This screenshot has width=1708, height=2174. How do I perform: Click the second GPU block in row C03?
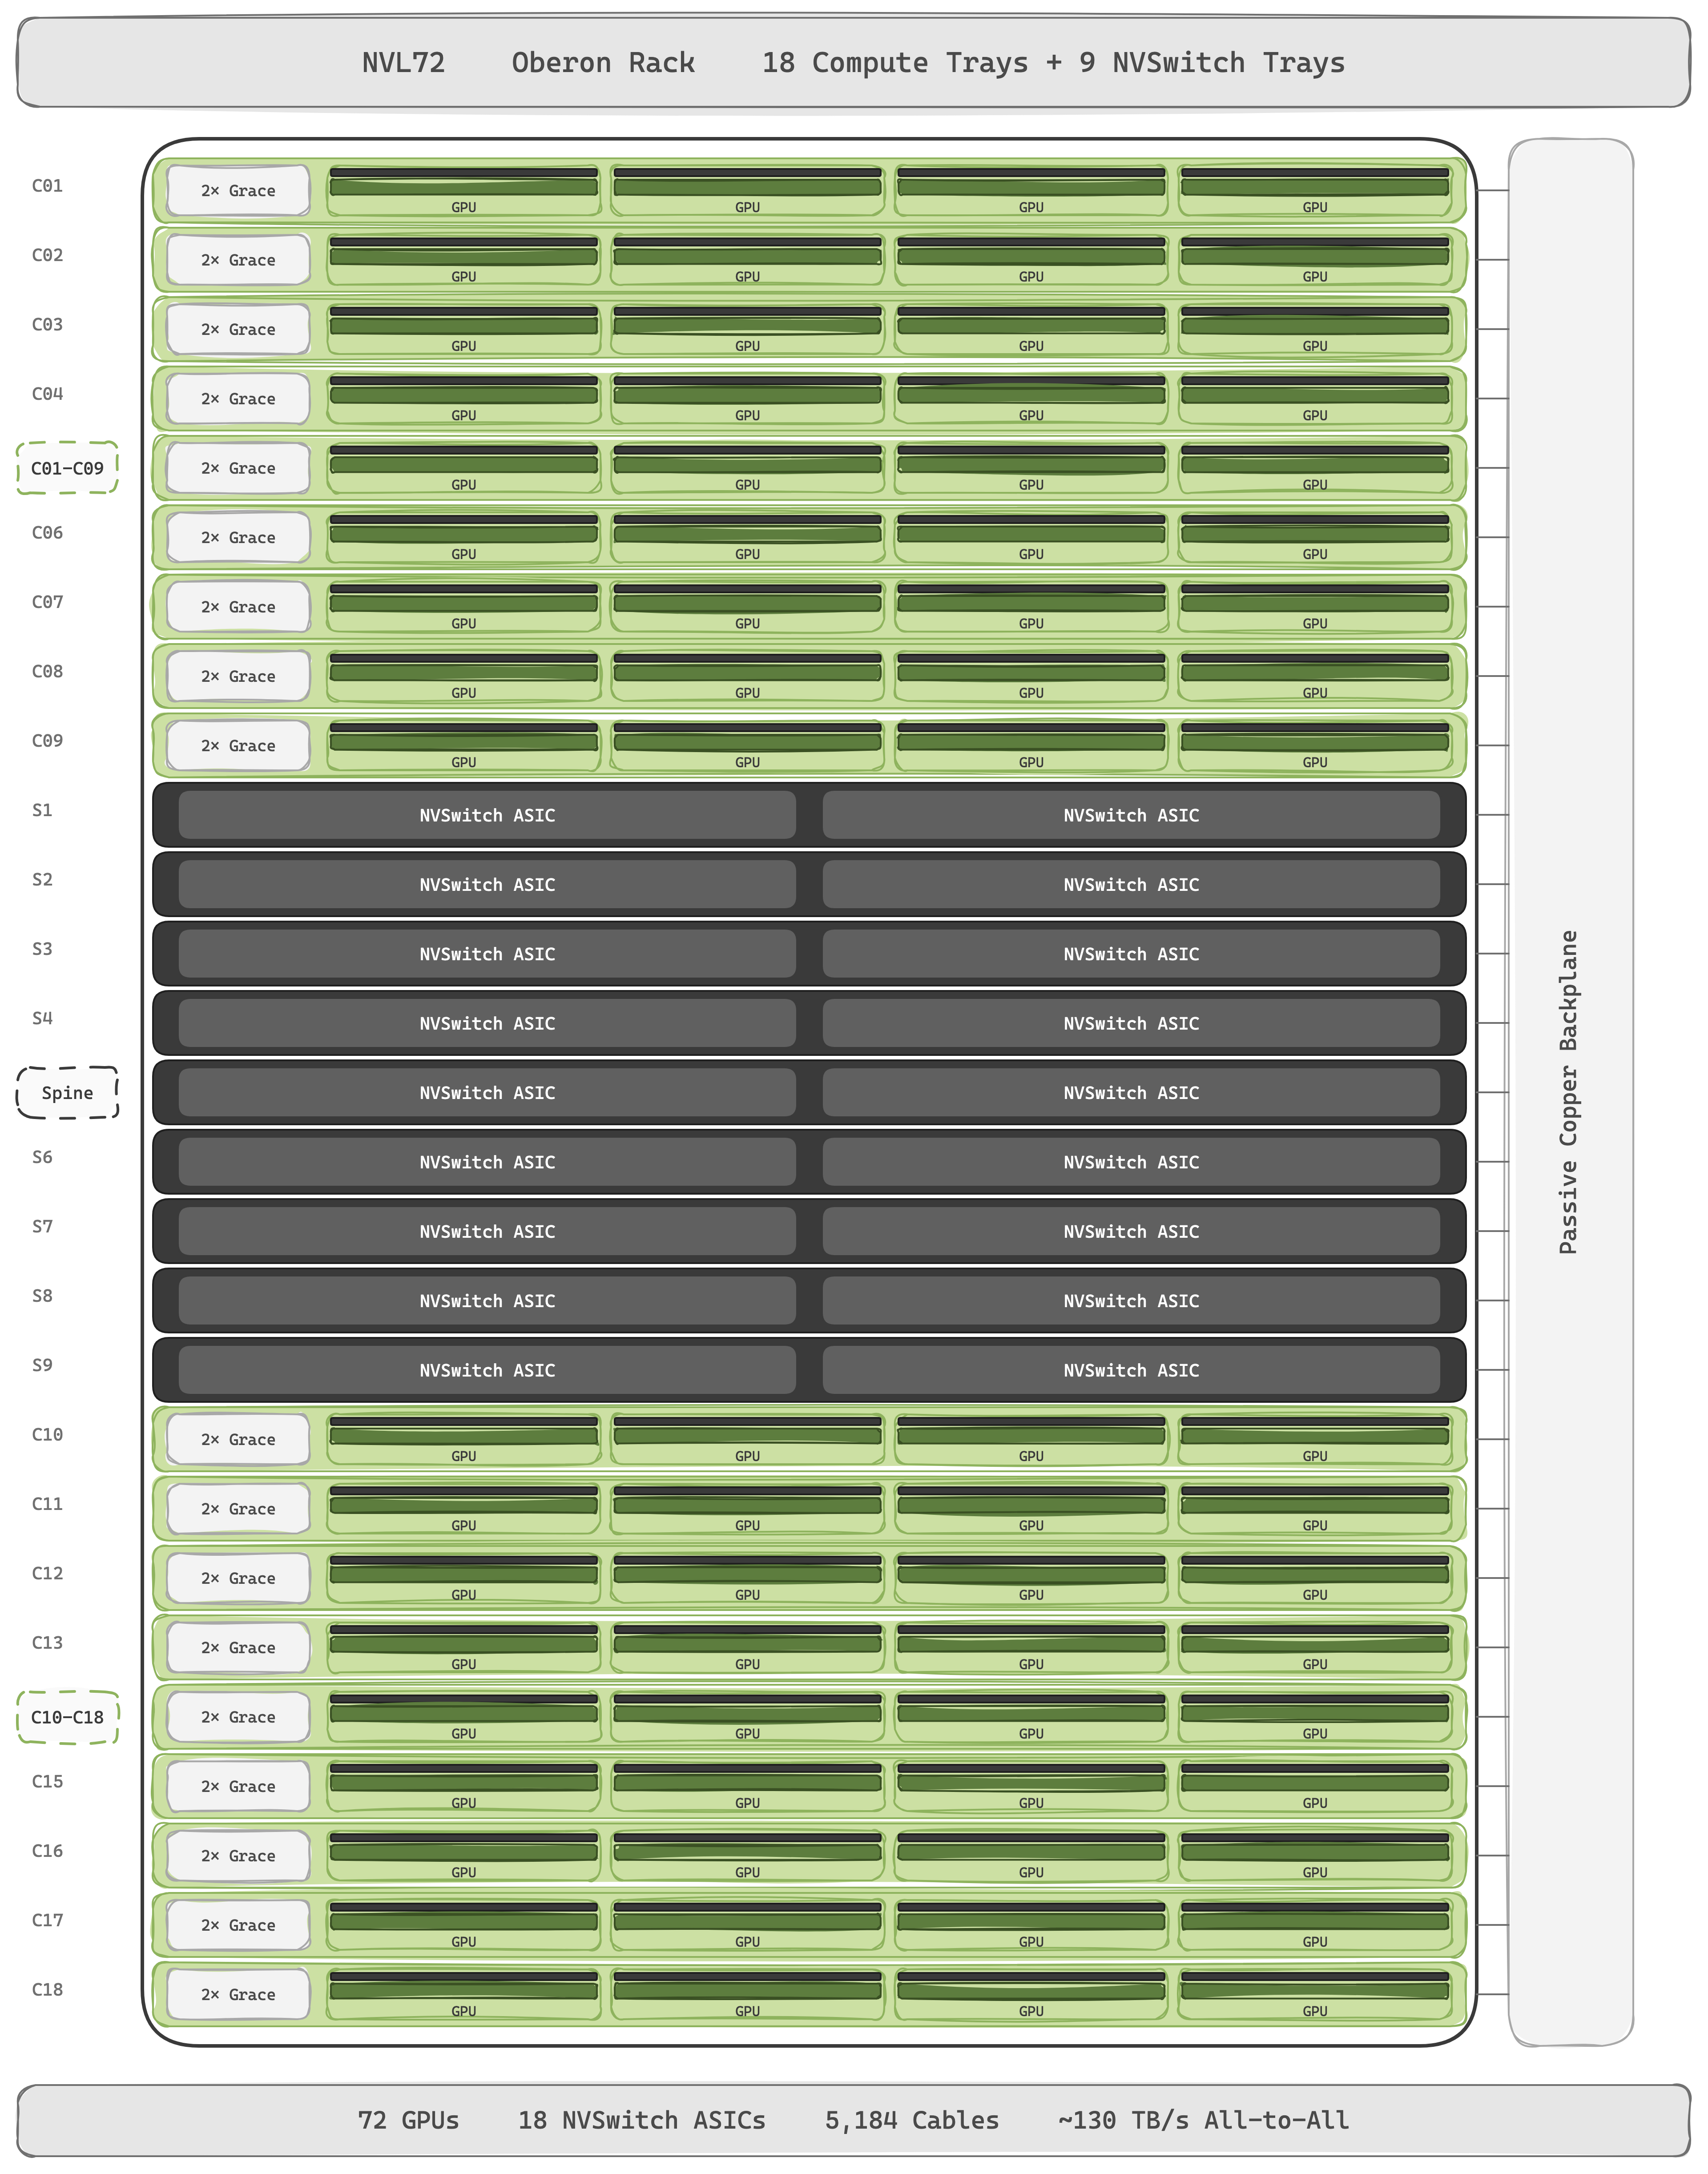(748, 329)
